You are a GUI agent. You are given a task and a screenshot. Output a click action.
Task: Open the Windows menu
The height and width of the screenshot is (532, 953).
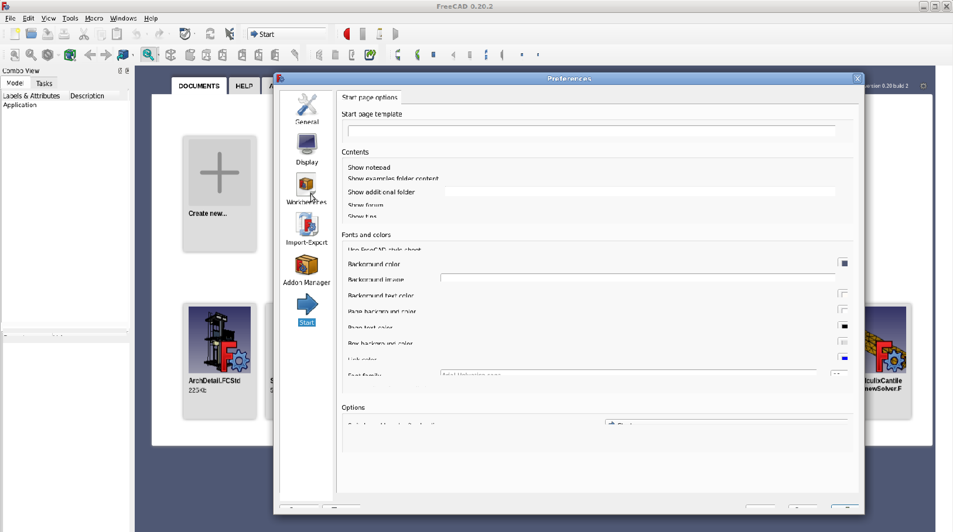click(123, 18)
